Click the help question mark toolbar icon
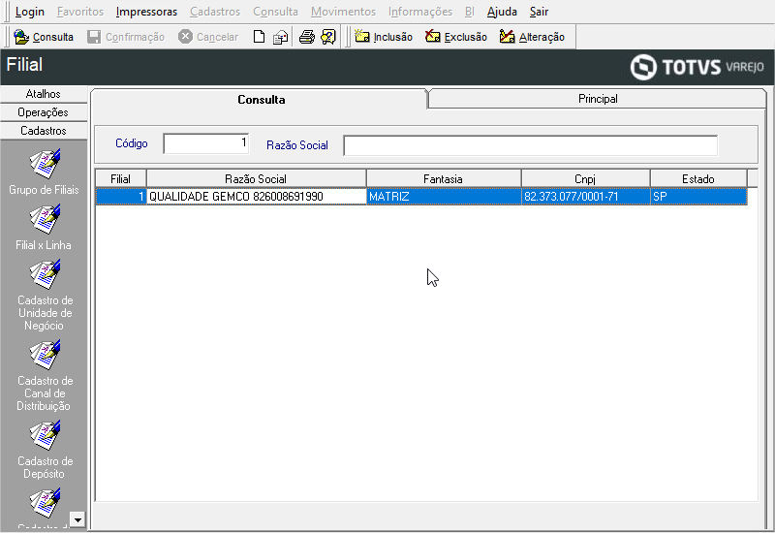This screenshot has width=775, height=533. click(x=328, y=37)
